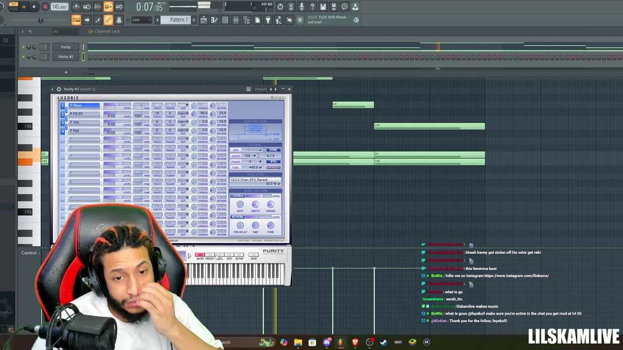This screenshot has width=623, height=350.
Task: Open the Presets menu in plugin window
Action: pyautogui.click(x=261, y=89)
